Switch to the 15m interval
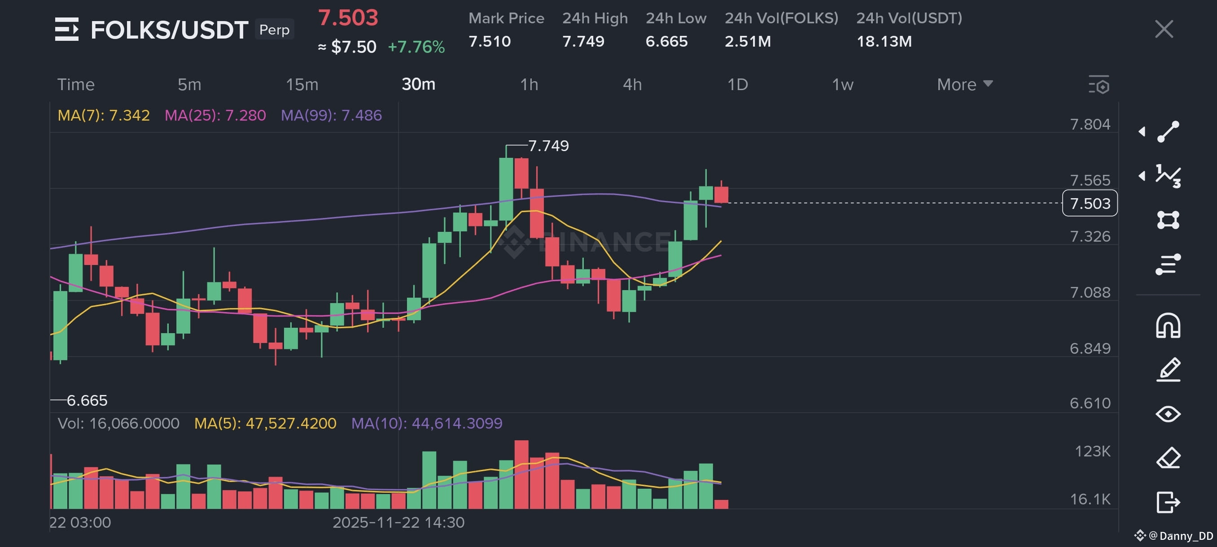Viewport: 1217px width, 547px height. click(302, 84)
